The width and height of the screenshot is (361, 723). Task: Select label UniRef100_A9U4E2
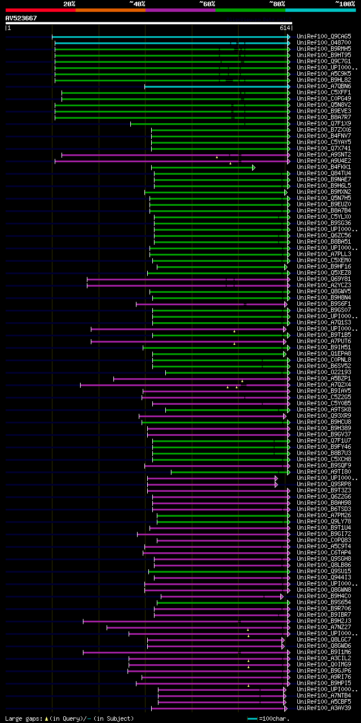pyautogui.click(x=323, y=161)
